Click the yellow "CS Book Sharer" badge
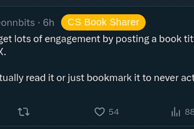Viewport: 194px width, 129px height. click(103, 22)
